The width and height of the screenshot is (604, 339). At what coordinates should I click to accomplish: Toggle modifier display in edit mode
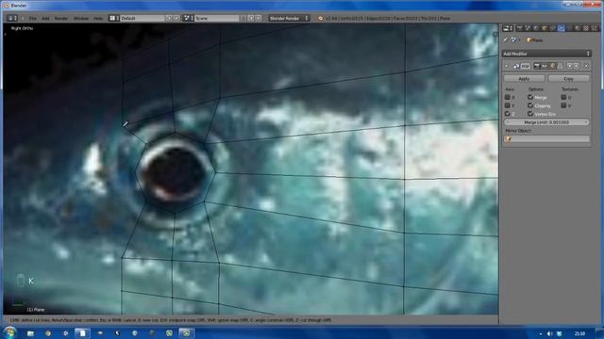pos(552,66)
